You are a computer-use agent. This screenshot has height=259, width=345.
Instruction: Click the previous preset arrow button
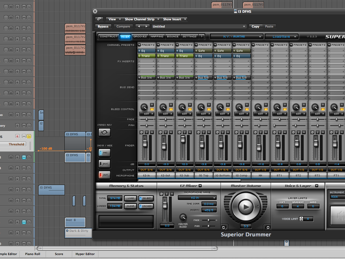[138, 26]
